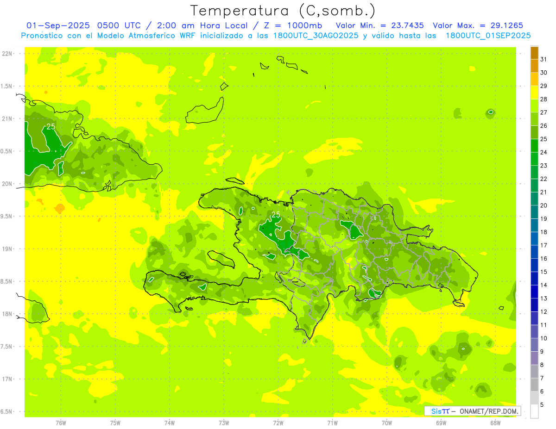Click the '8.5N' latitude label
The height and width of the screenshot is (429, 556).
pyautogui.click(x=7, y=281)
